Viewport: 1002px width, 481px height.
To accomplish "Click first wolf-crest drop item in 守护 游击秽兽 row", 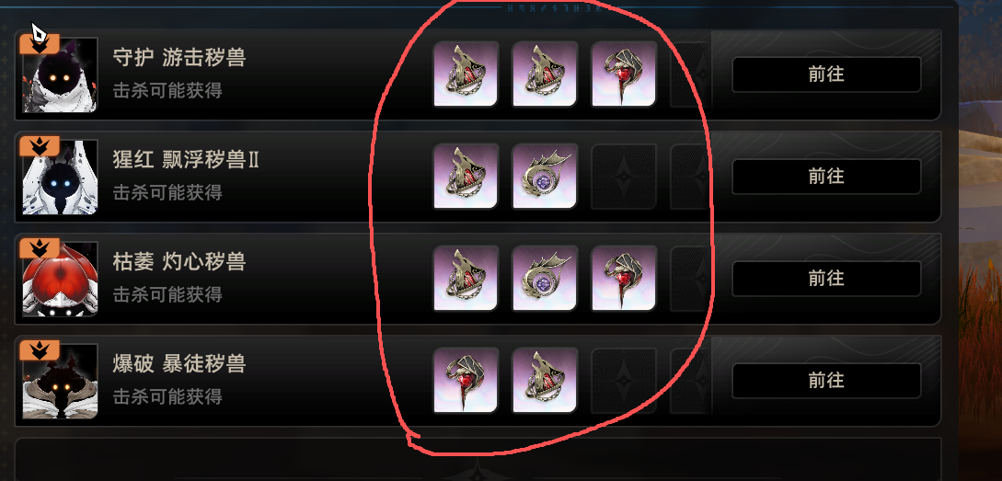I will click(466, 74).
